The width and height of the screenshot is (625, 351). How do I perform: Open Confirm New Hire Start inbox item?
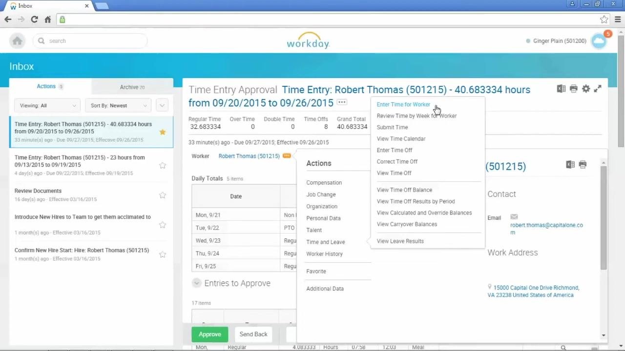point(91,254)
